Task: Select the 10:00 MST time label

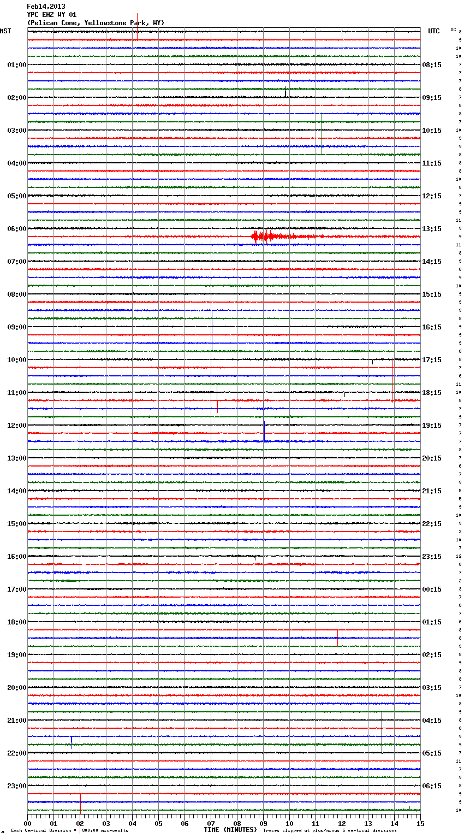Action: coord(17,360)
